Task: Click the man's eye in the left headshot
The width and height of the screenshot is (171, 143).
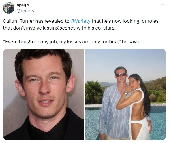Action: [x=34, y=80]
